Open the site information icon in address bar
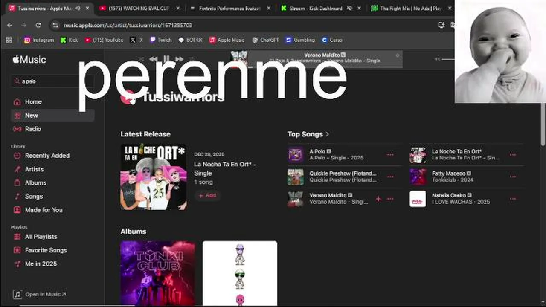This screenshot has height=307, width=546. coord(55,26)
